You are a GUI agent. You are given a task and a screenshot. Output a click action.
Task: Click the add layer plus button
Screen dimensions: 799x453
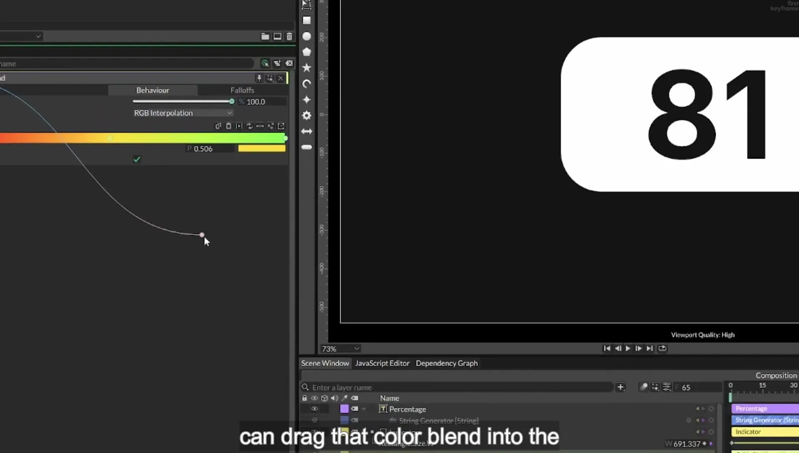(x=620, y=387)
